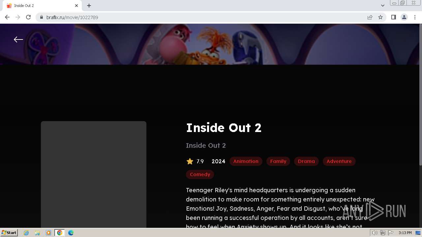Reload the braflix page

28,17
